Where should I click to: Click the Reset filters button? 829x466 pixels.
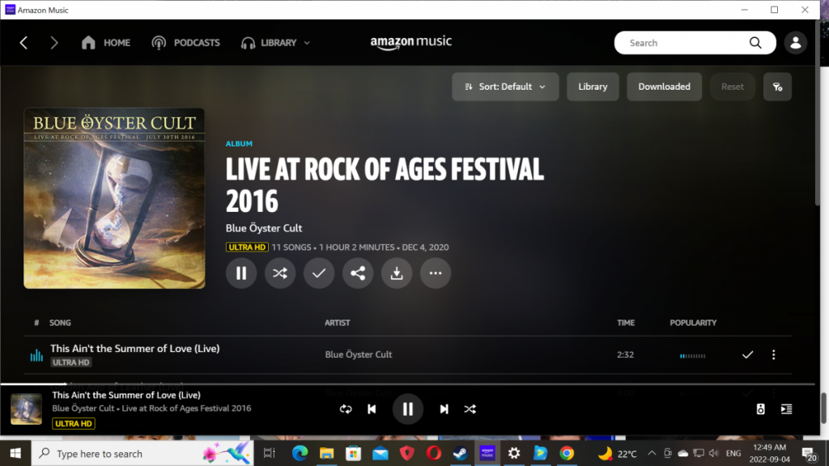[732, 87]
